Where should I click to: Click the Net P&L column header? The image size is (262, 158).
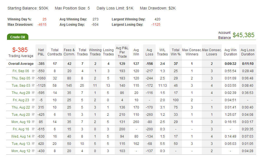pyautogui.click(x=41, y=52)
